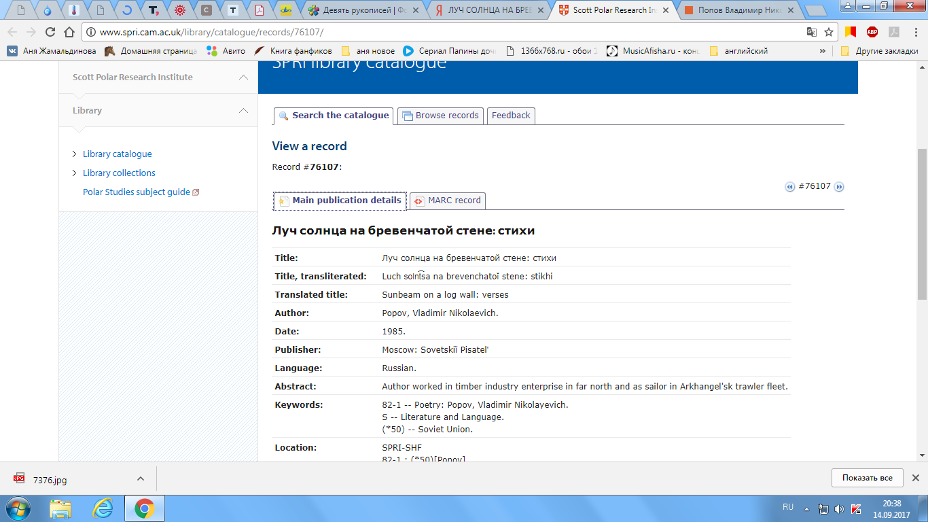This screenshot has height=522, width=928.
Task: Open the Chrome three-dot menu
Action: [x=915, y=32]
